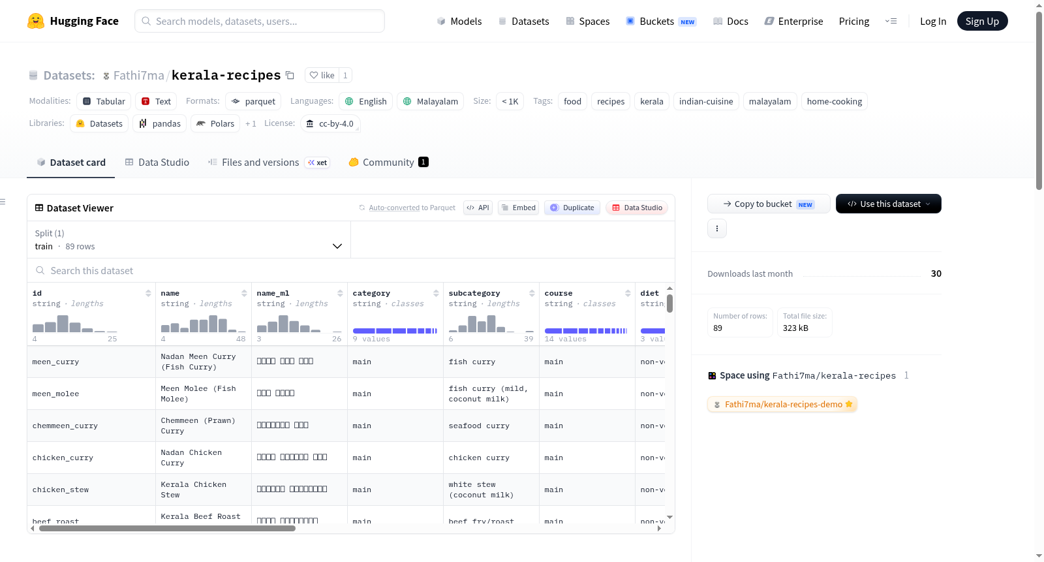This screenshot has width=1044, height=562.
Task: Click the home-cooking tag
Action: click(835, 101)
